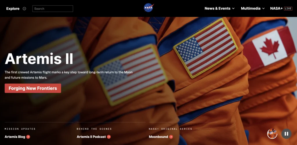Click the NASA meatball logo
The image size is (297, 145).
149,8
